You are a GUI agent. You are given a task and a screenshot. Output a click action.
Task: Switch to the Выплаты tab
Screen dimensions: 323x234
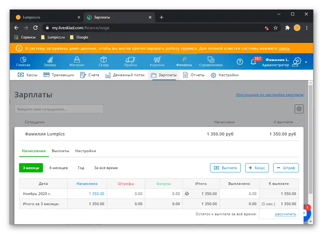pos(60,151)
